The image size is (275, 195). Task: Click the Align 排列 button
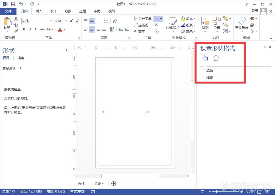click(x=205, y=25)
